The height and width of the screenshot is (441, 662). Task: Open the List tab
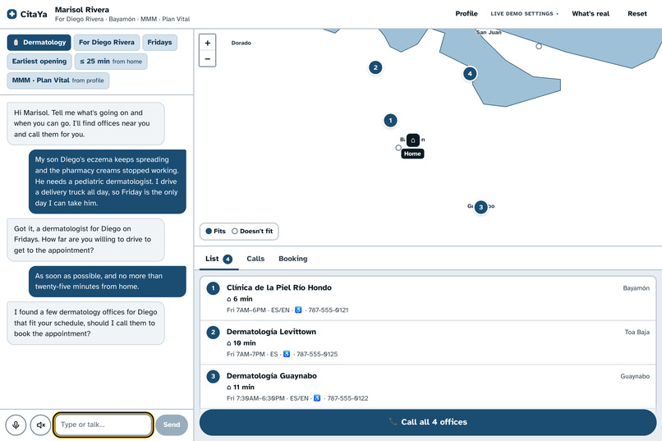coord(218,259)
